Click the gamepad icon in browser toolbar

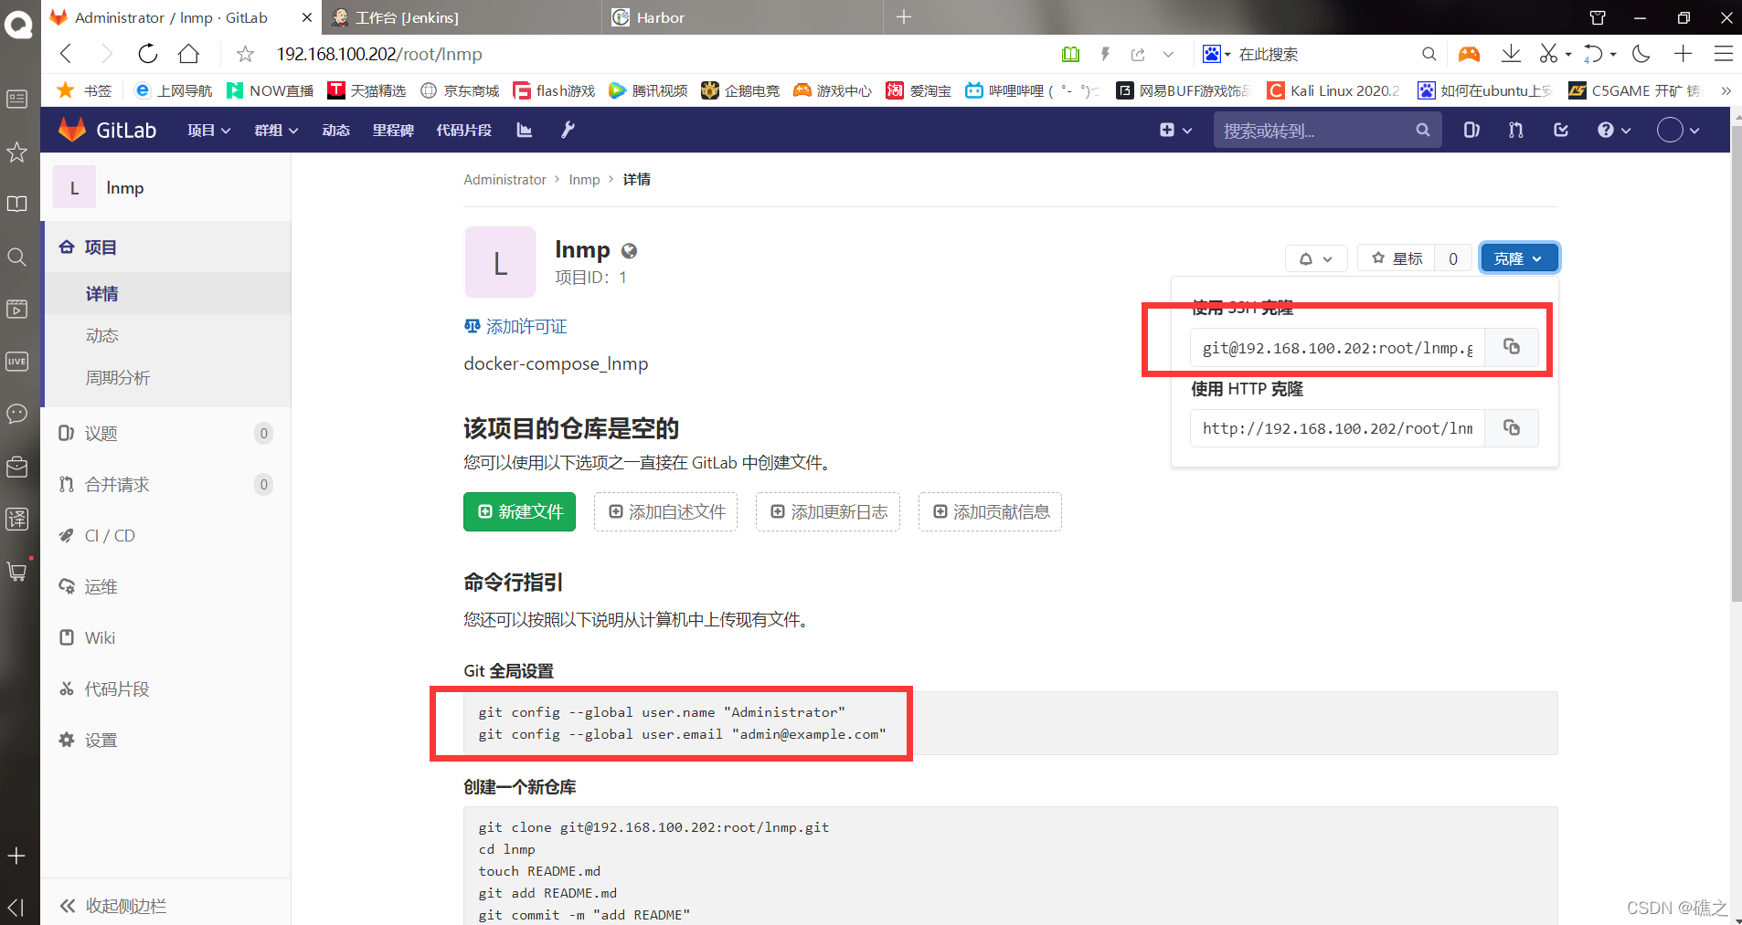click(1469, 54)
